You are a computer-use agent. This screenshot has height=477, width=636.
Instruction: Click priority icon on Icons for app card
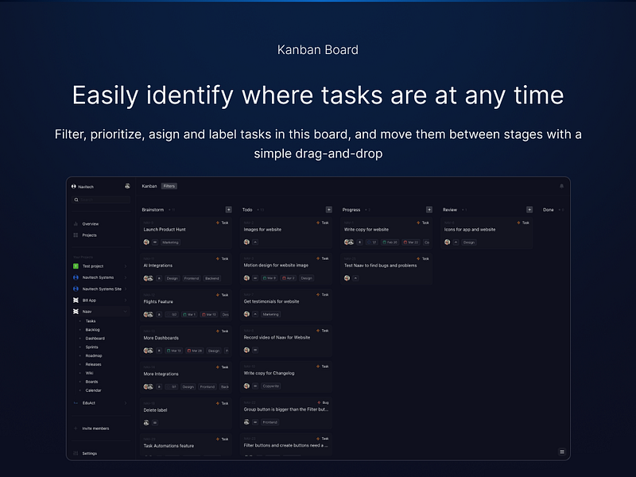(456, 242)
